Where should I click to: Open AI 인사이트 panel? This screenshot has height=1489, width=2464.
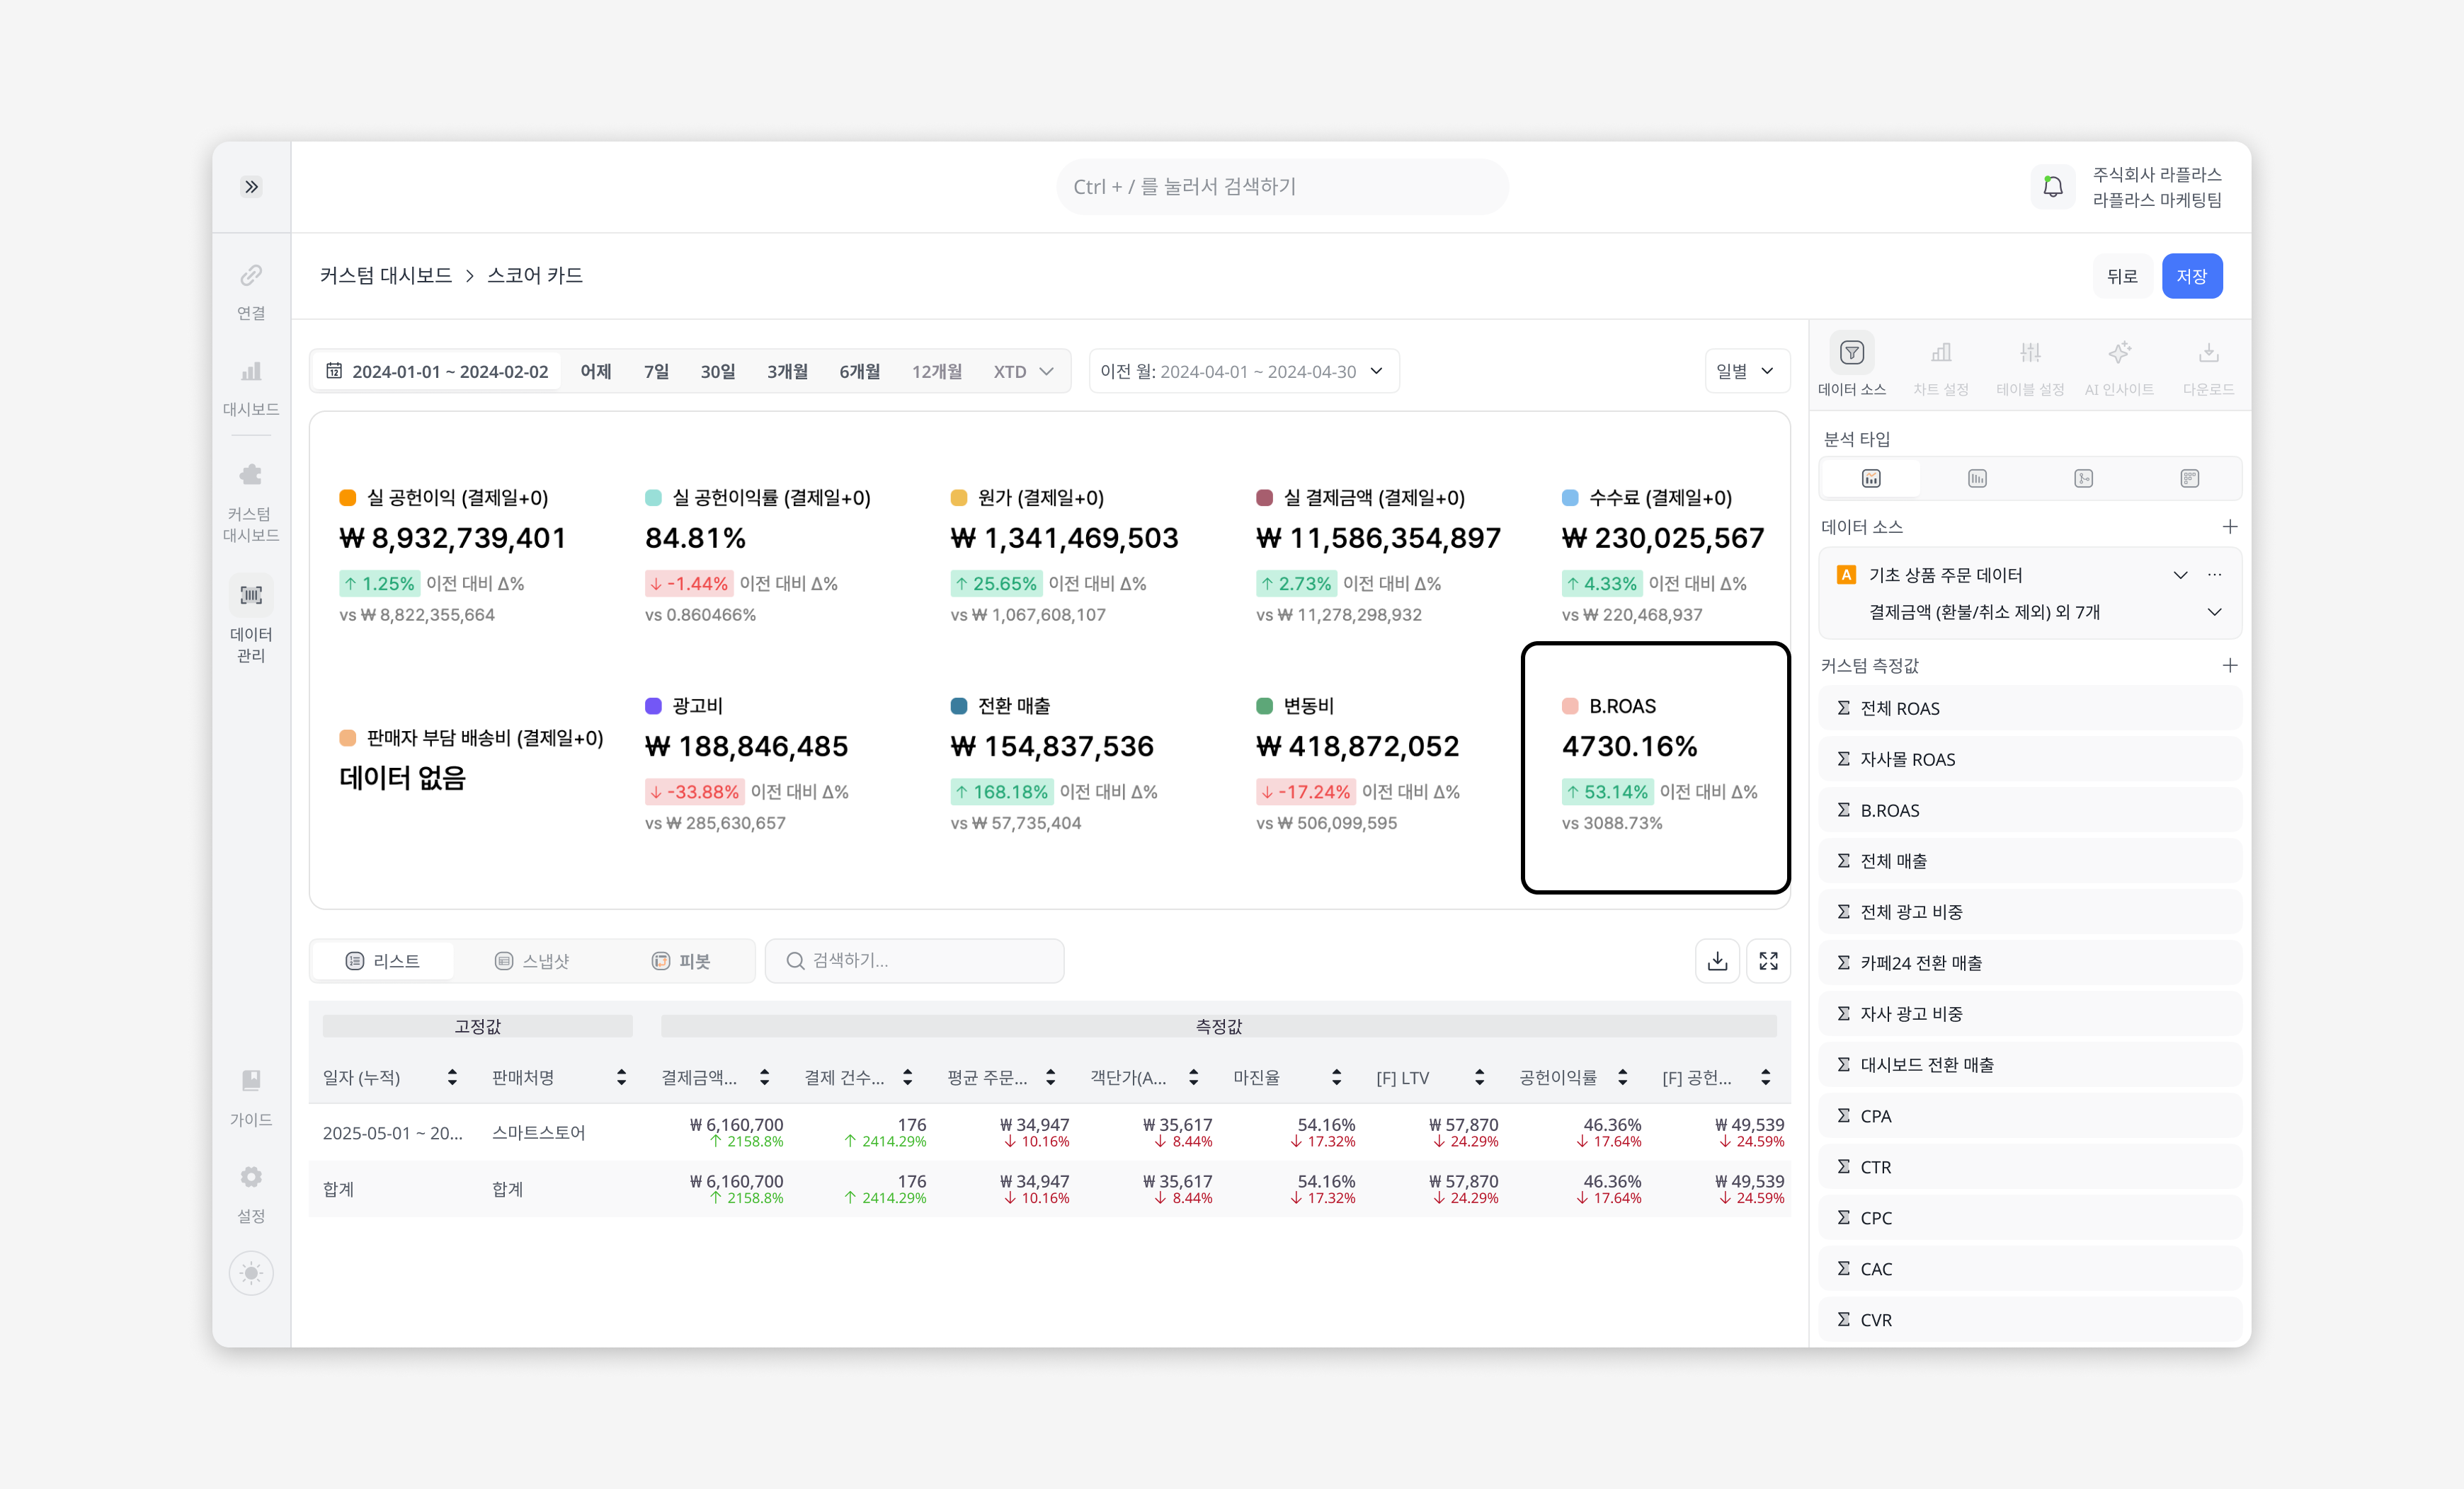click(2118, 366)
